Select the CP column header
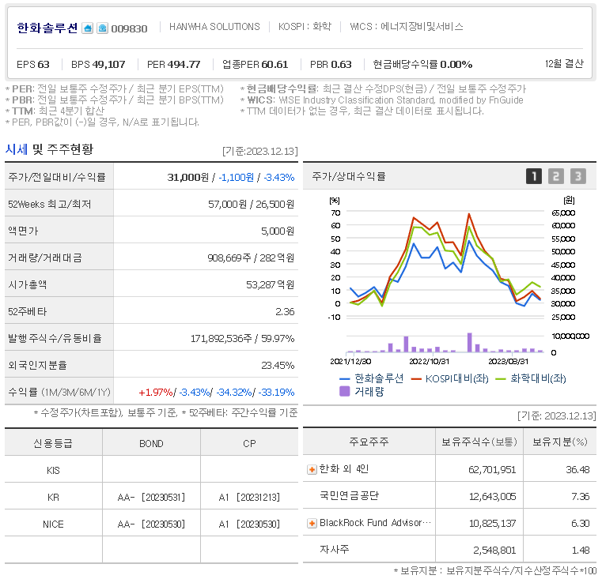The width and height of the screenshot is (602, 579). tap(249, 443)
